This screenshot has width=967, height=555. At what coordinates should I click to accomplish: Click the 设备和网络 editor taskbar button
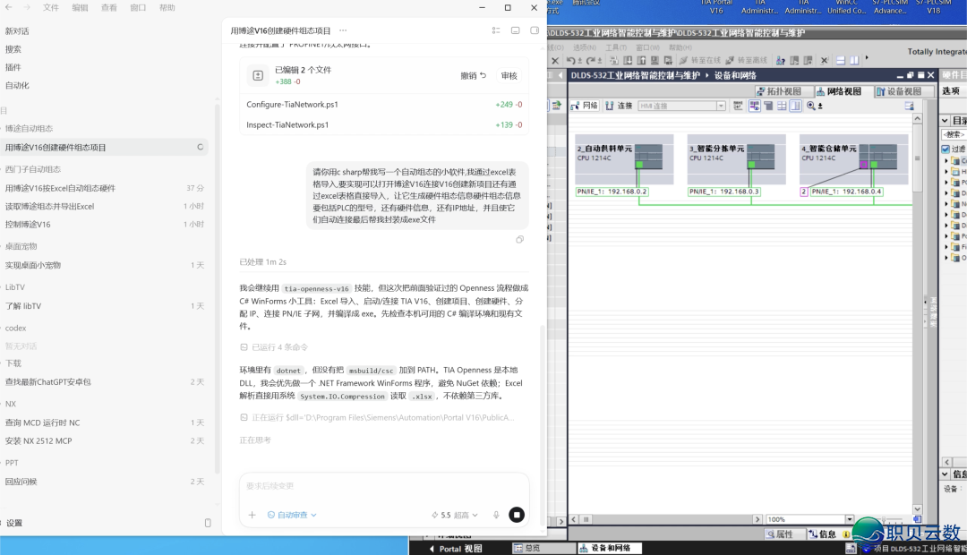pos(611,548)
